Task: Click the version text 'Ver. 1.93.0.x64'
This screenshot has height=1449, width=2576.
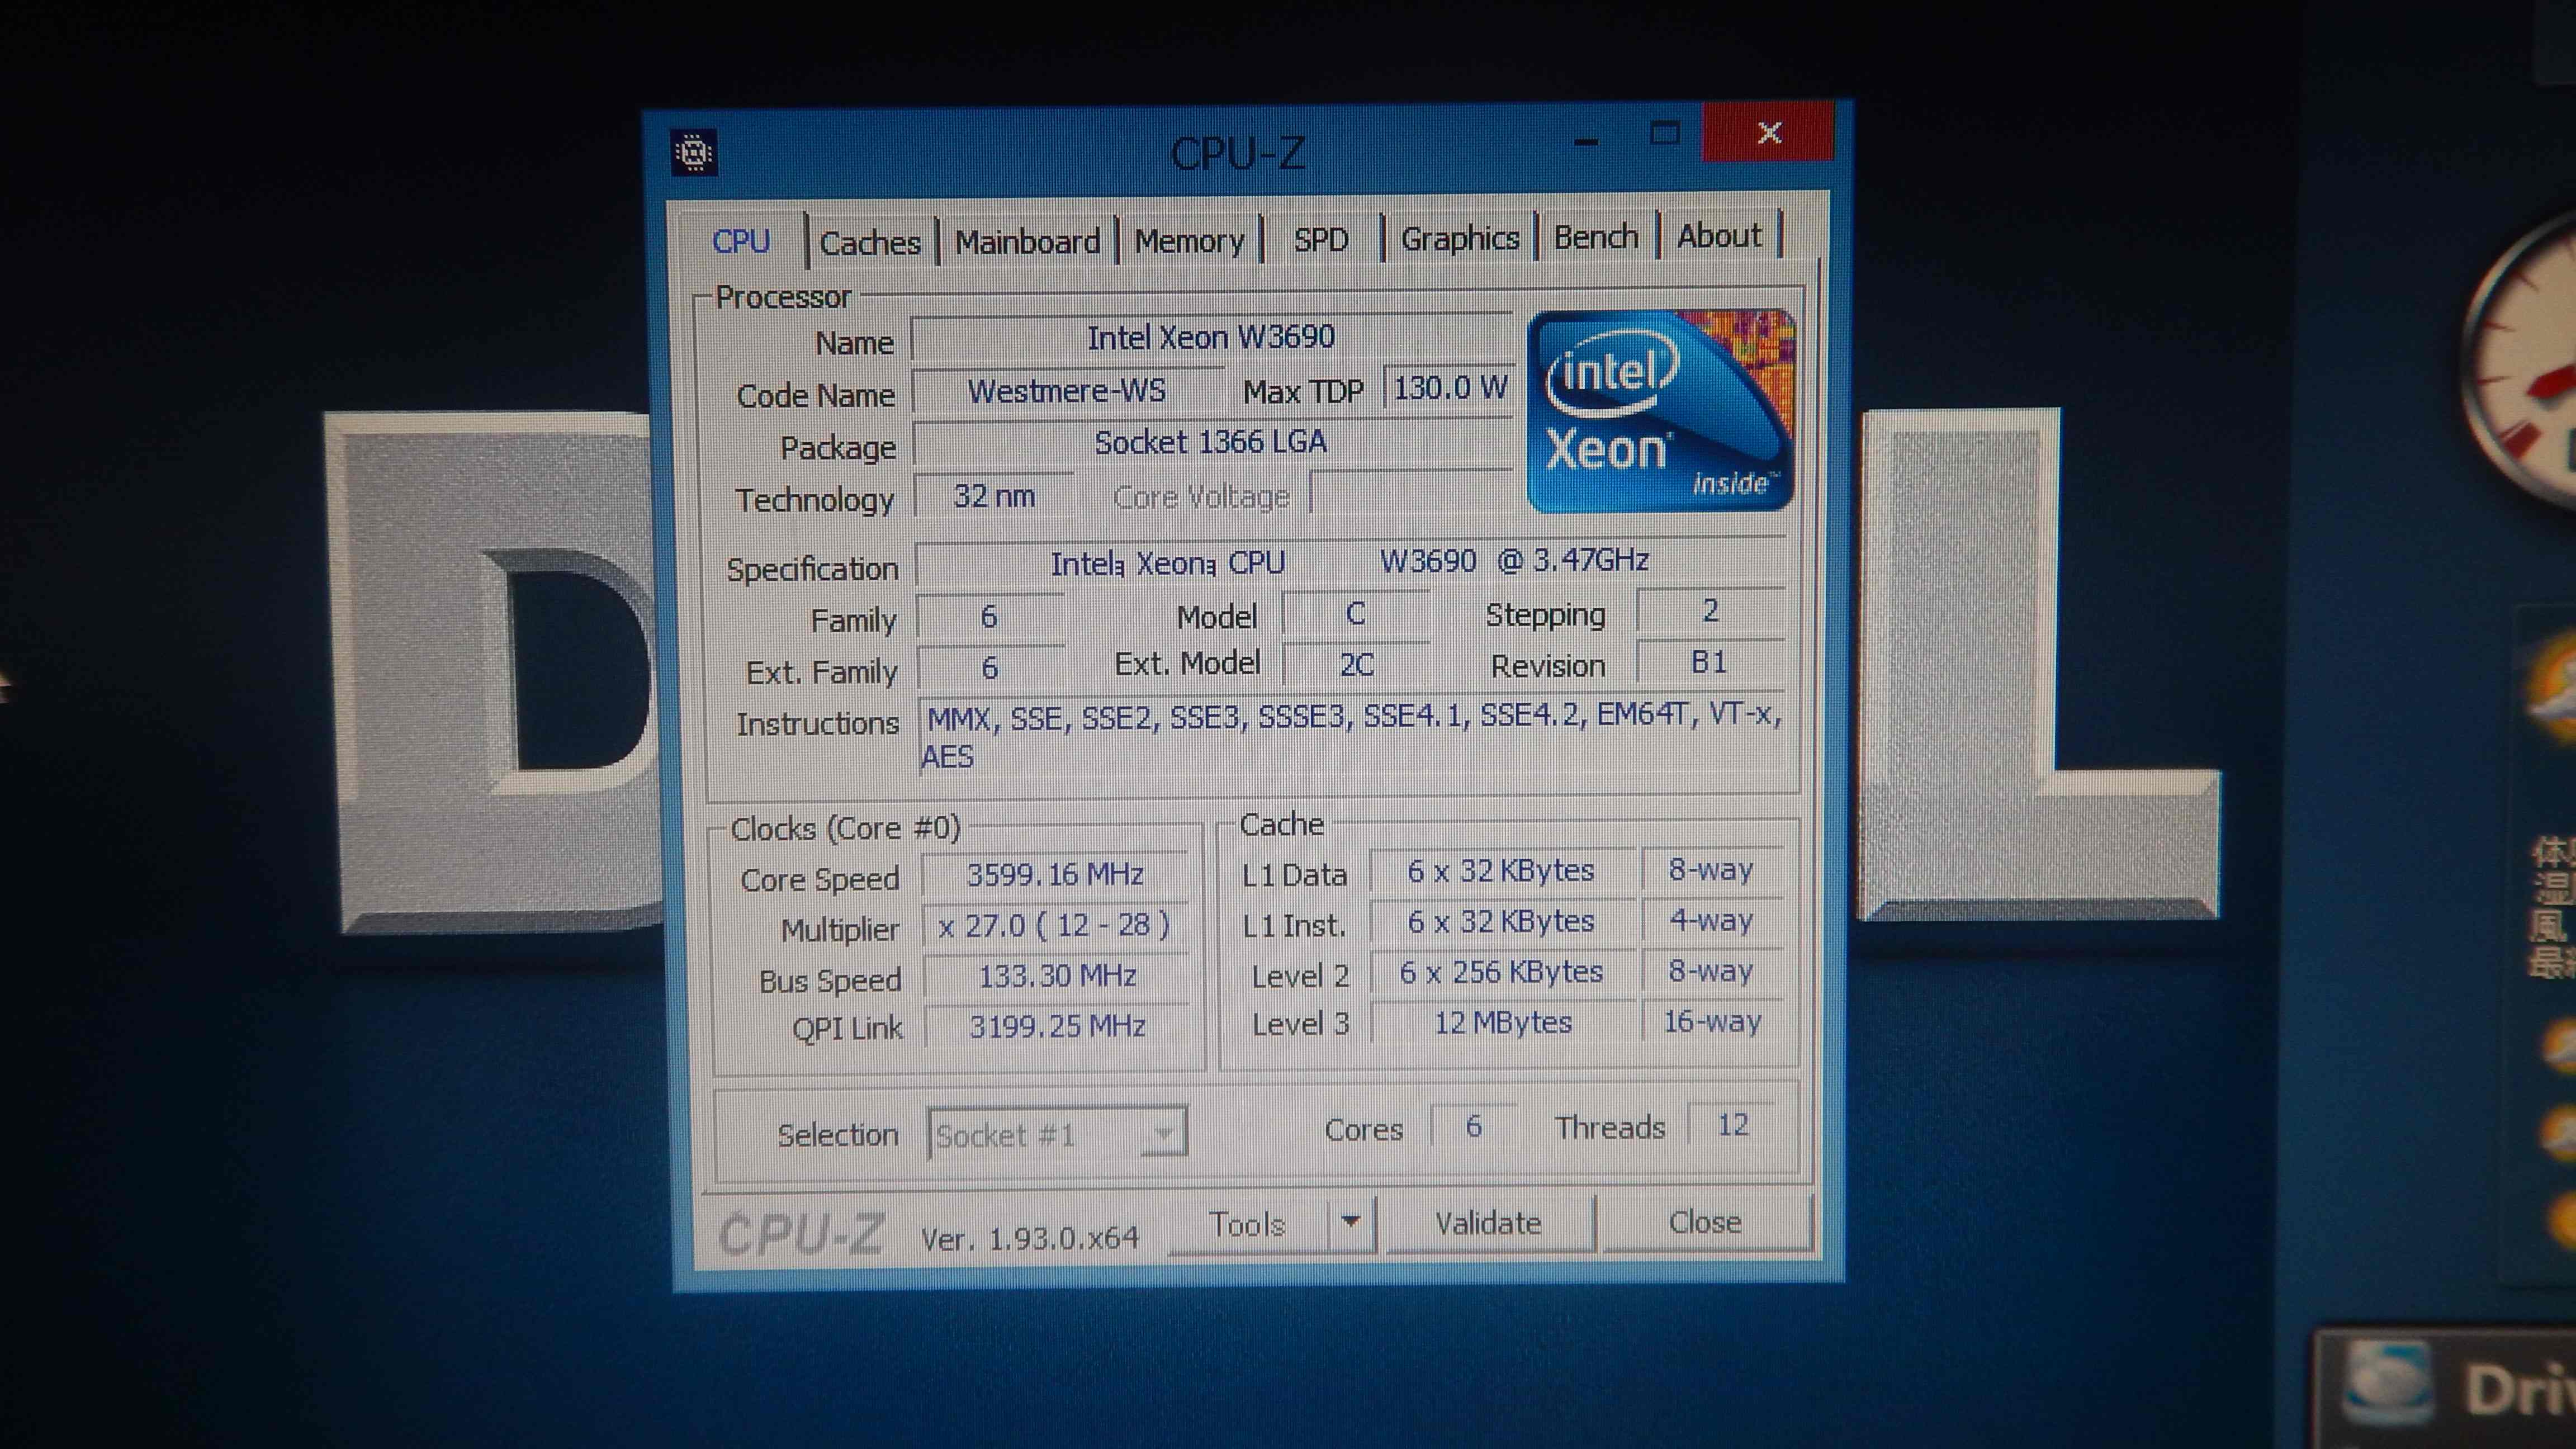Action: tap(1029, 1239)
